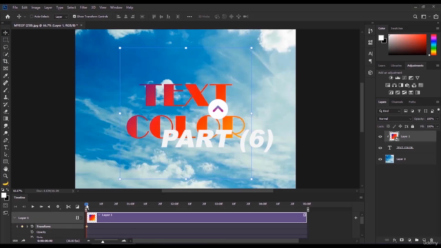
Task: Select the Rectangular Marquee tool
Action: pyautogui.click(x=6, y=40)
